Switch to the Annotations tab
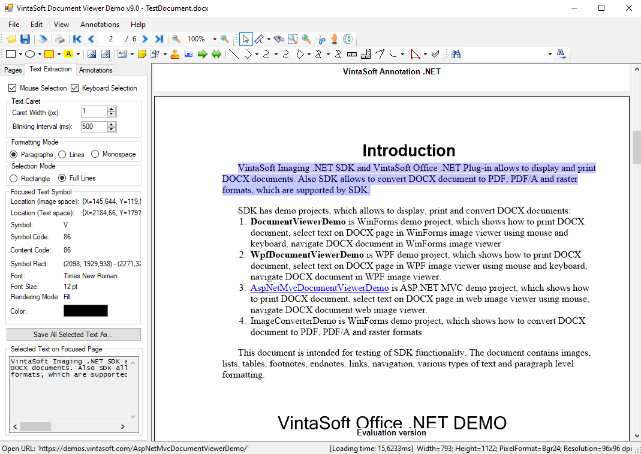The image size is (641, 454). 96,70
